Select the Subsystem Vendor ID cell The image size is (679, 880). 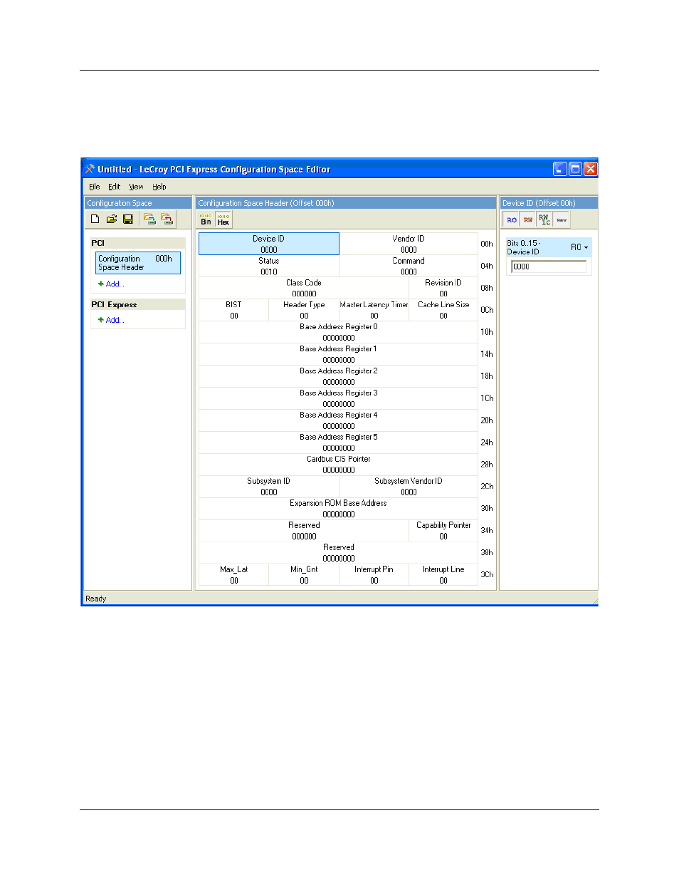pos(409,487)
